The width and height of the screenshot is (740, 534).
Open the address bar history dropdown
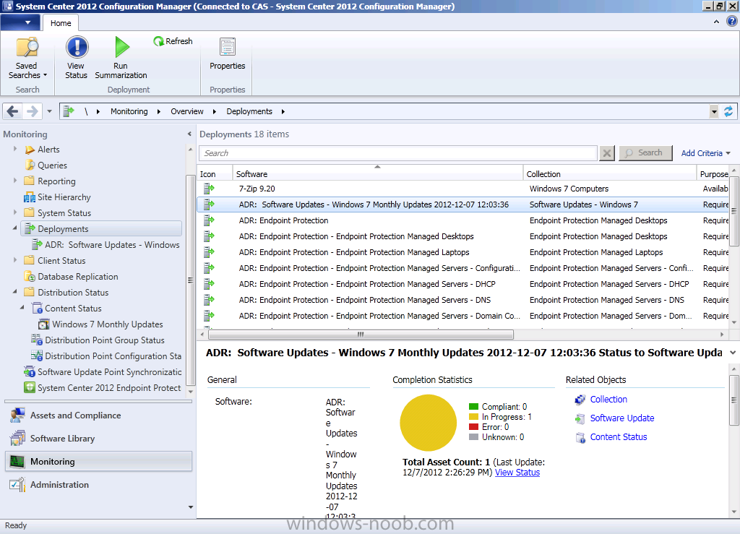714,112
